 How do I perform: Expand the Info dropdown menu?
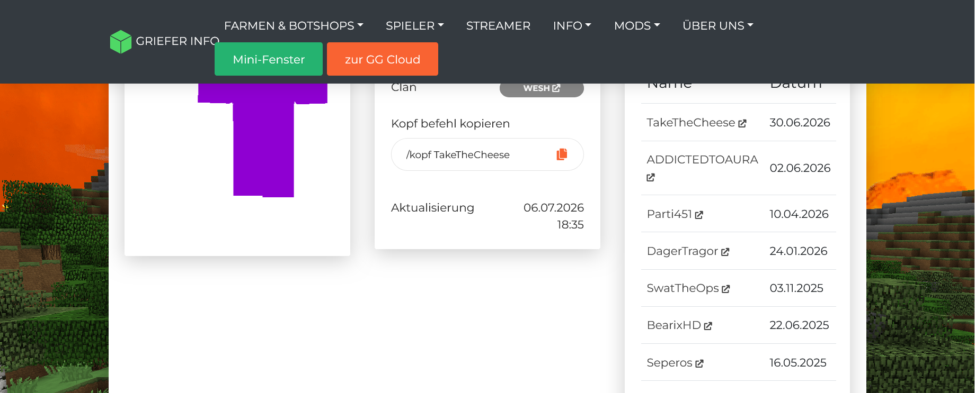click(x=572, y=25)
